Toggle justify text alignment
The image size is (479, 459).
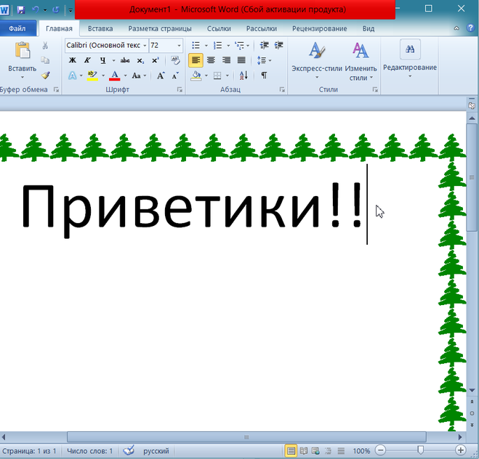point(241,60)
